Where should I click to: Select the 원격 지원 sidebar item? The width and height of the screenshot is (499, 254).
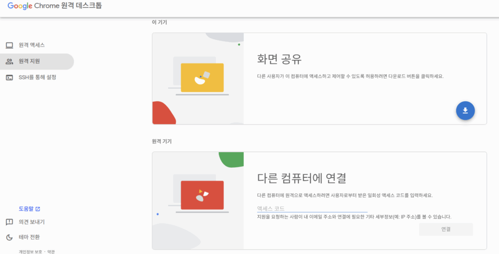pos(37,61)
